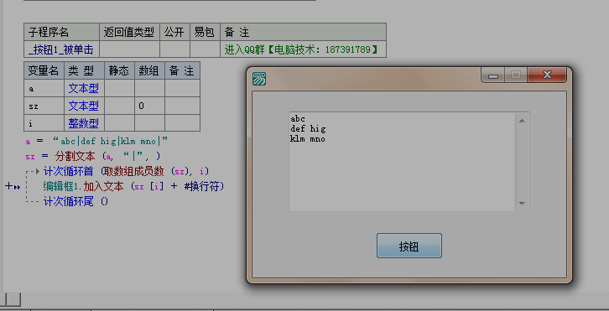Click the plus arrow marker beside 编辑框1 line
The height and width of the screenshot is (311, 609).
point(13,186)
